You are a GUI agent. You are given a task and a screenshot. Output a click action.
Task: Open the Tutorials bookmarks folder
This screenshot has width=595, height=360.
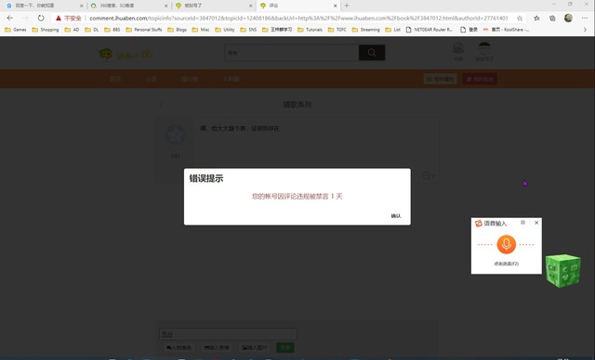click(310, 30)
